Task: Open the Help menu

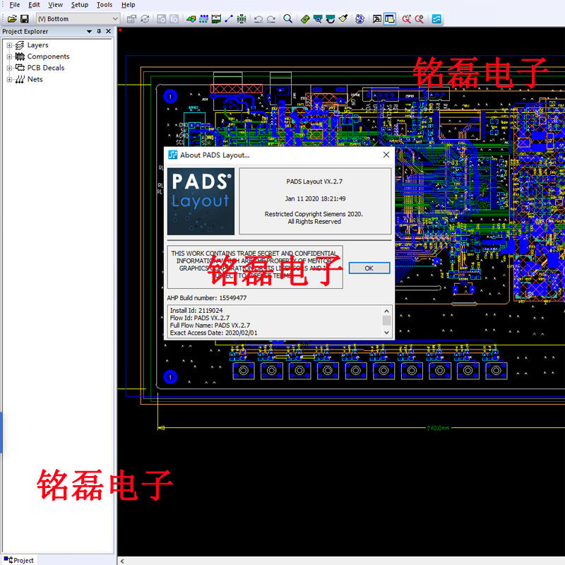Action: 129,5
